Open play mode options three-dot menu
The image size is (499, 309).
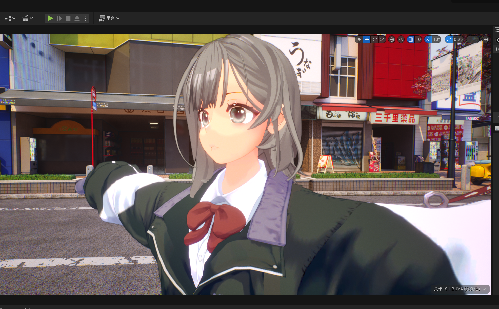86,18
